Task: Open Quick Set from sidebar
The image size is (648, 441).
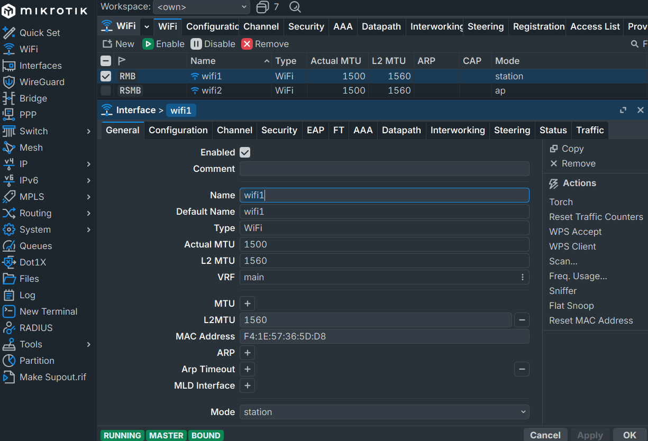Action: pos(32,33)
